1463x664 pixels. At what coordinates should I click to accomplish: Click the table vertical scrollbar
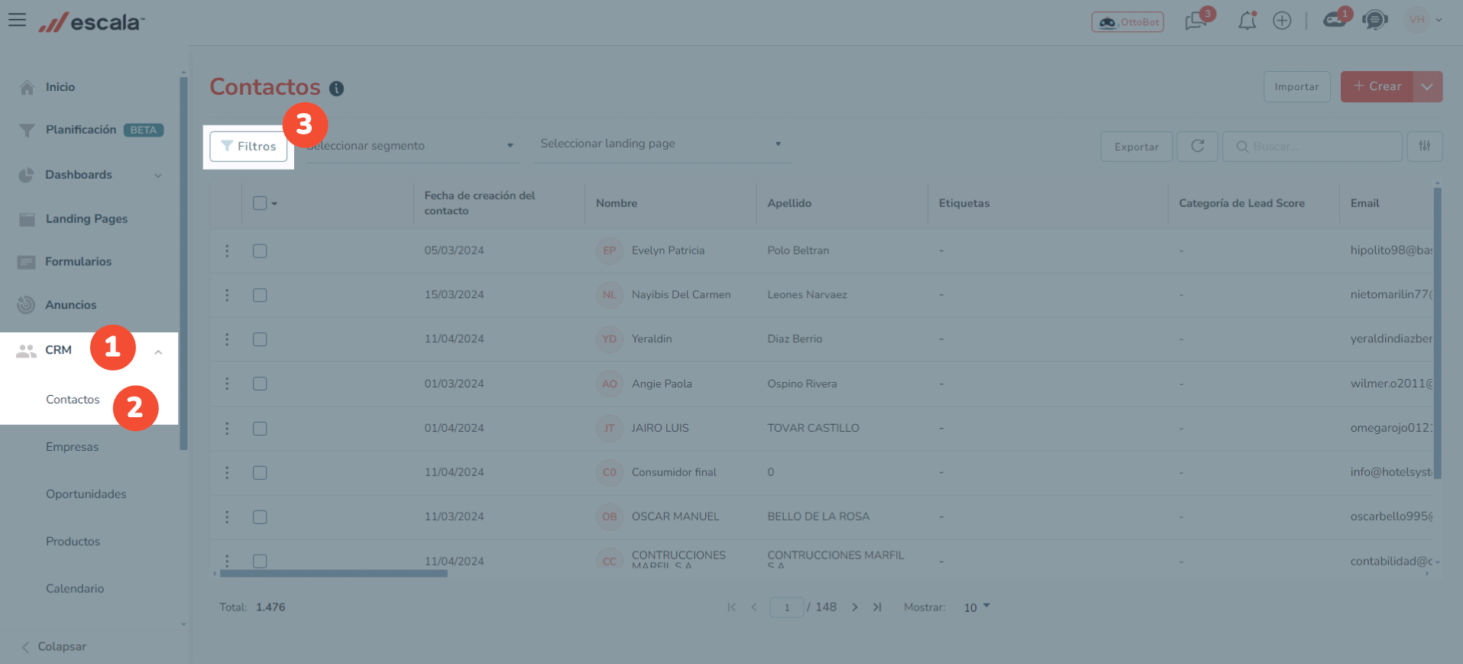[x=1437, y=333]
